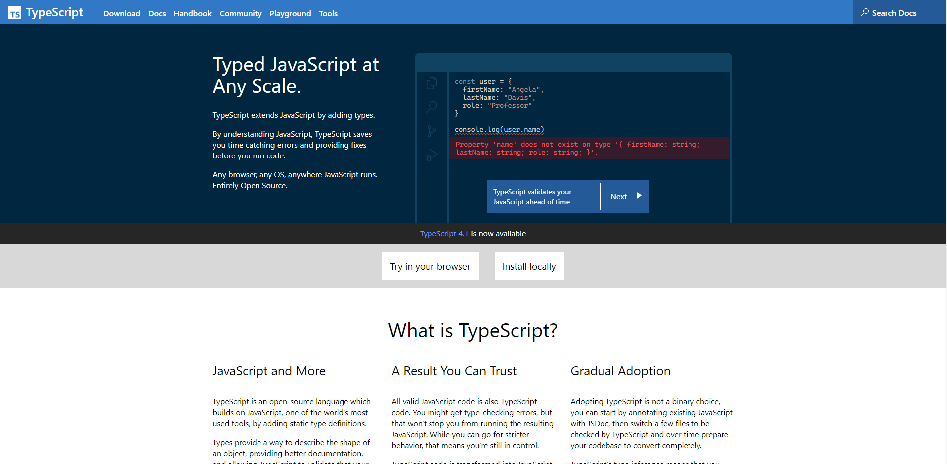
Task: Click Try in your browser button
Action: pyautogui.click(x=430, y=266)
